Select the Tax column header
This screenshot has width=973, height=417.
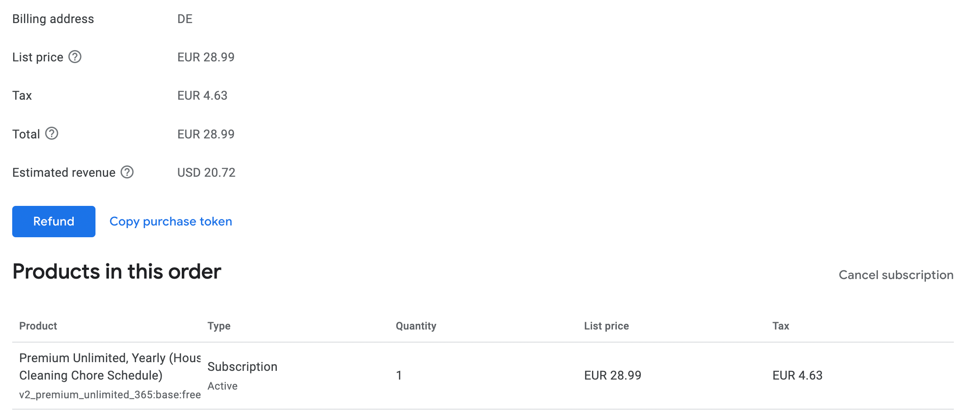pos(781,326)
